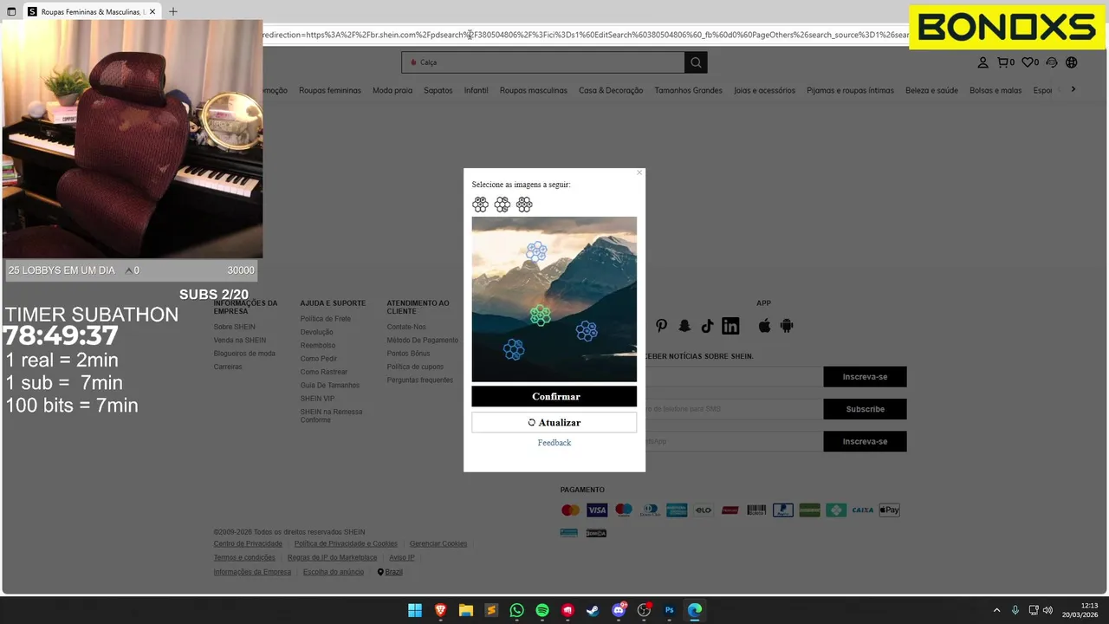Click the Subscribe button
The height and width of the screenshot is (624, 1109).
[x=865, y=409]
